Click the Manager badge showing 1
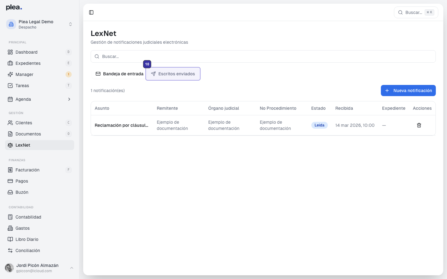Viewport: 447px width, 279px height. [x=69, y=74]
